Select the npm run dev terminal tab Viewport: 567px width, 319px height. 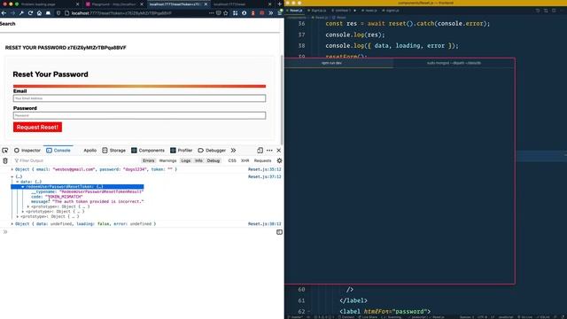pyautogui.click(x=331, y=63)
